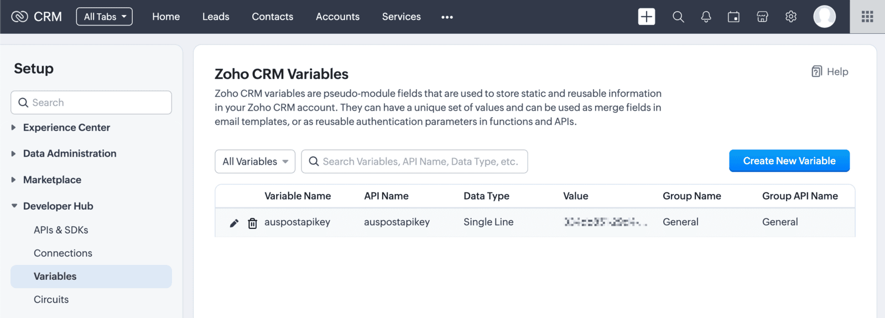
Task: Click the Zoho CRM Variables page heading
Action: click(x=282, y=74)
